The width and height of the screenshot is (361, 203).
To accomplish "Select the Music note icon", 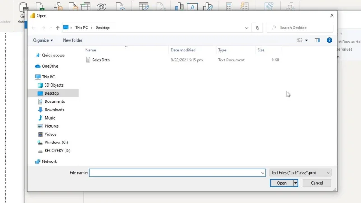I will pos(40,118).
